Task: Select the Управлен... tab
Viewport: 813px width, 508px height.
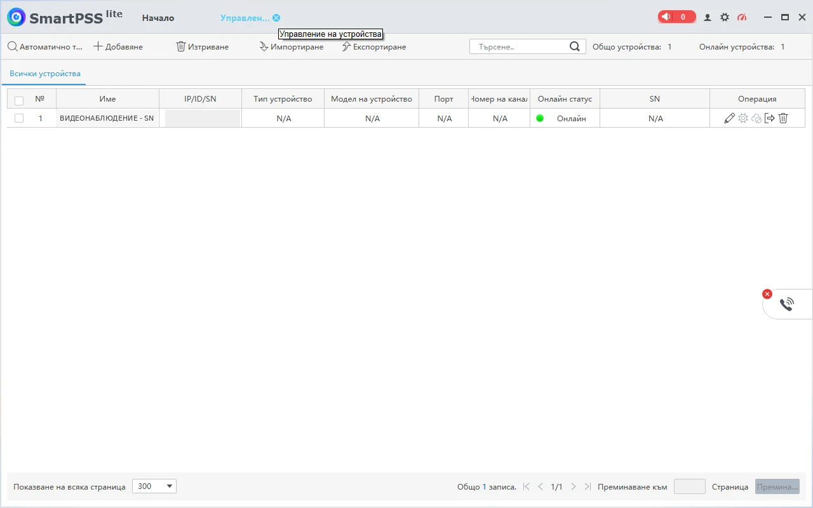Action: tap(245, 18)
